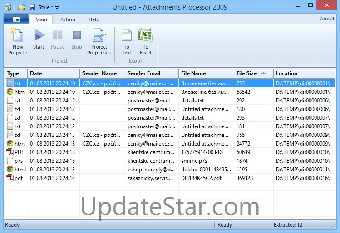Image resolution: width=340 pixels, height=233 pixels.
Task: Click the Chrome icon of the 68542 htm row
Action: point(10,92)
